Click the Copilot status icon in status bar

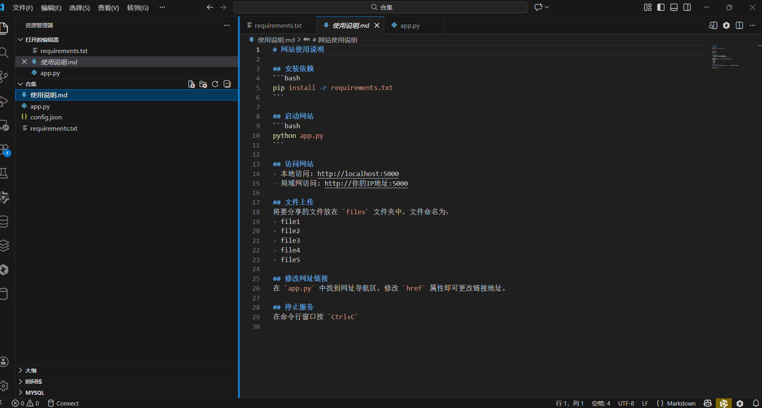point(708,403)
